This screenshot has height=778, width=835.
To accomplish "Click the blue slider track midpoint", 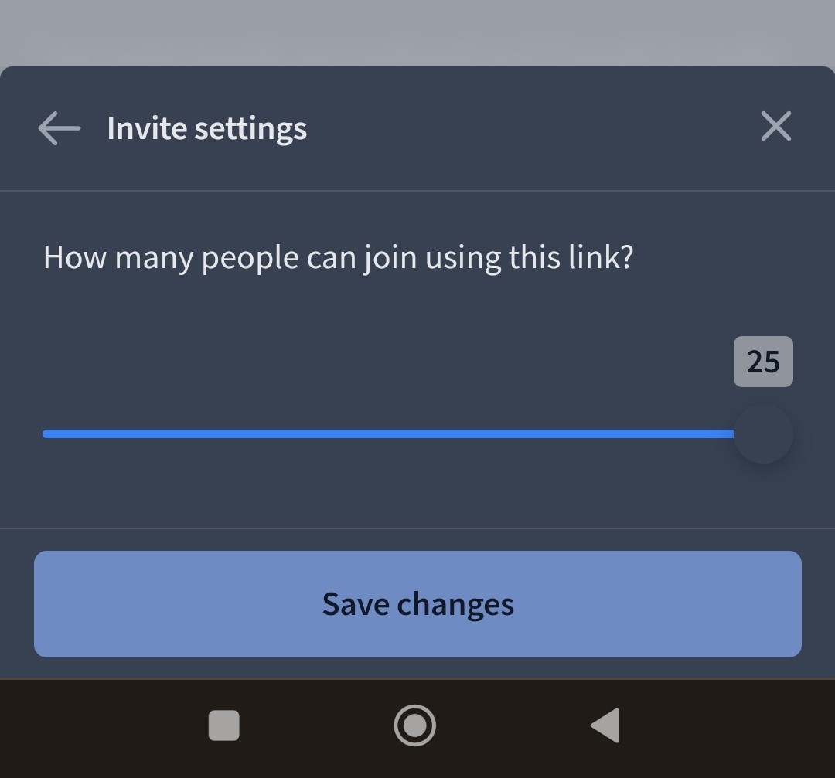I will pyautogui.click(x=388, y=434).
